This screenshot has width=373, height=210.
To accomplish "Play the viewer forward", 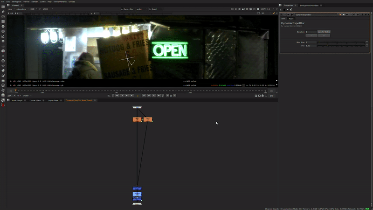I will (144, 96).
